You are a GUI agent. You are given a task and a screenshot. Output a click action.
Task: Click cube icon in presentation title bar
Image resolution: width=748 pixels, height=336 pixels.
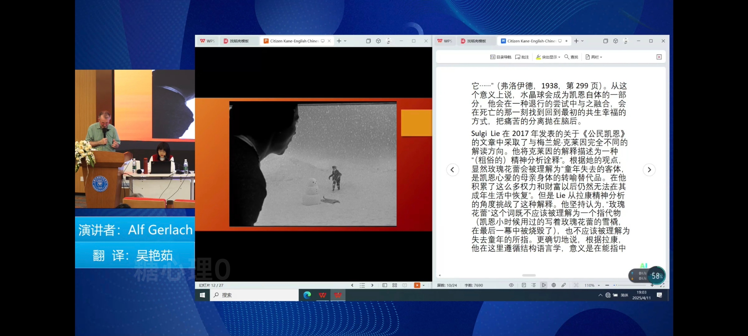[x=378, y=41]
